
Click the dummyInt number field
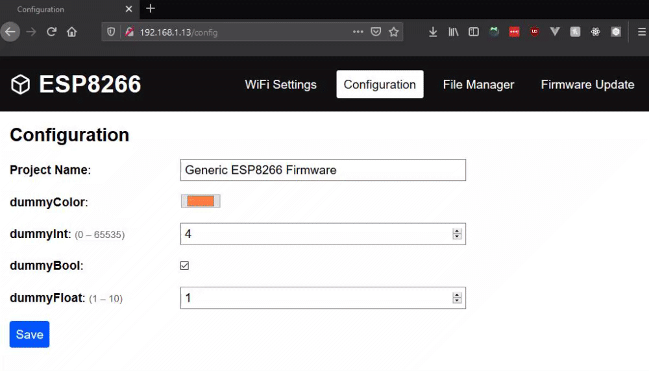point(323,234)
